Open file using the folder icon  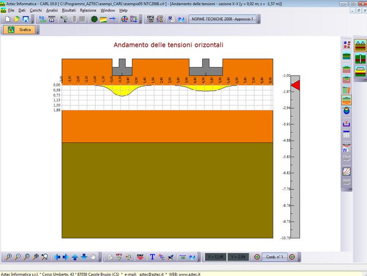coord(17,19)
